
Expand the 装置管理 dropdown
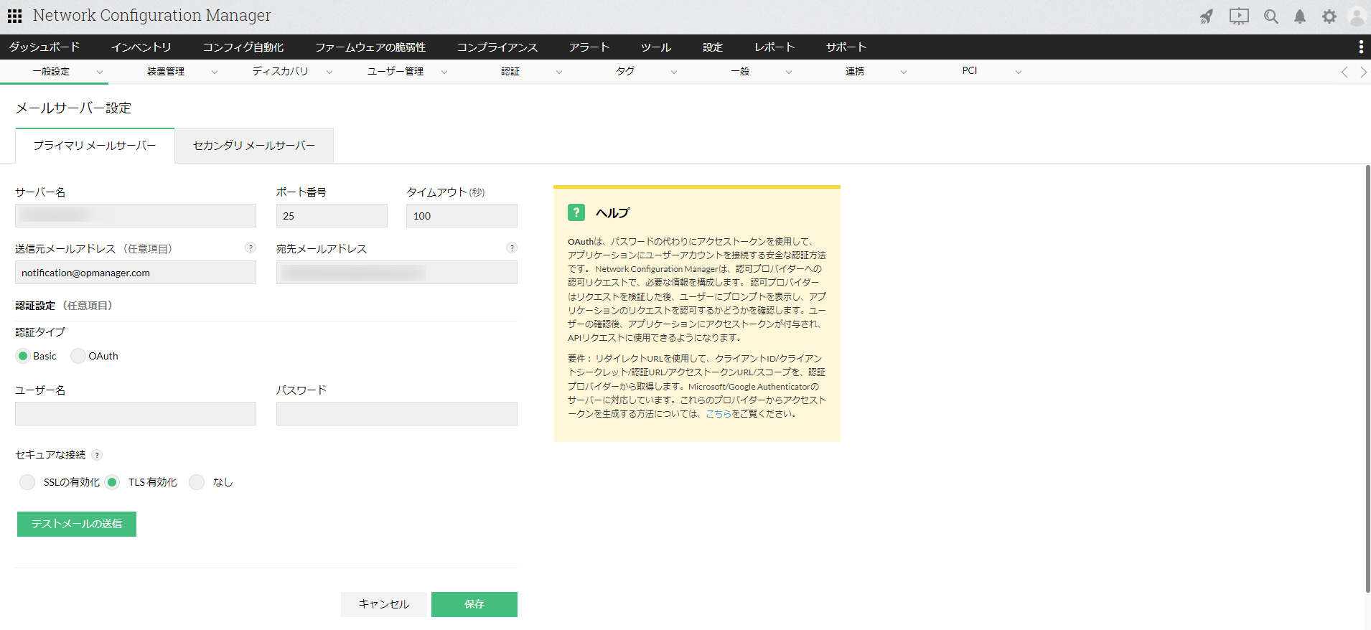click(214, 72)
